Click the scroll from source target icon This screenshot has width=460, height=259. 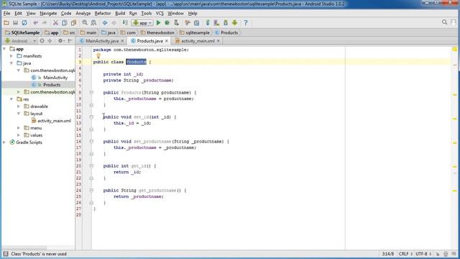tap(42, 41)
